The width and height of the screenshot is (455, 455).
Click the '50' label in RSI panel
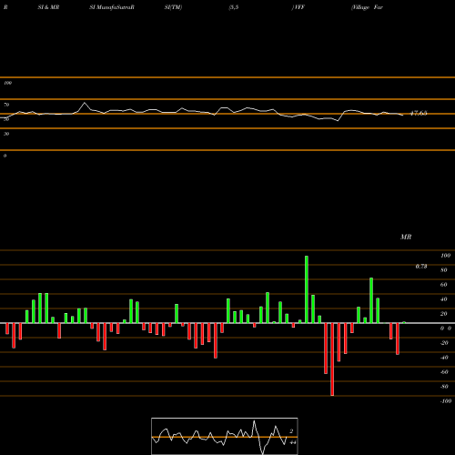tap(6, 119)
